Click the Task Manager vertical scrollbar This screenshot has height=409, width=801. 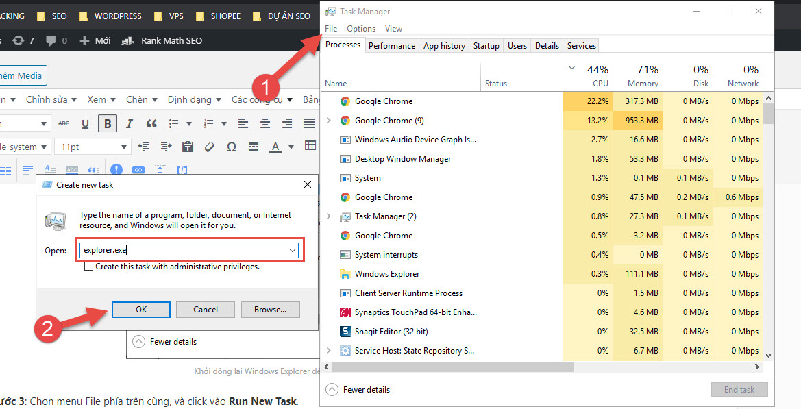[768, 113]
